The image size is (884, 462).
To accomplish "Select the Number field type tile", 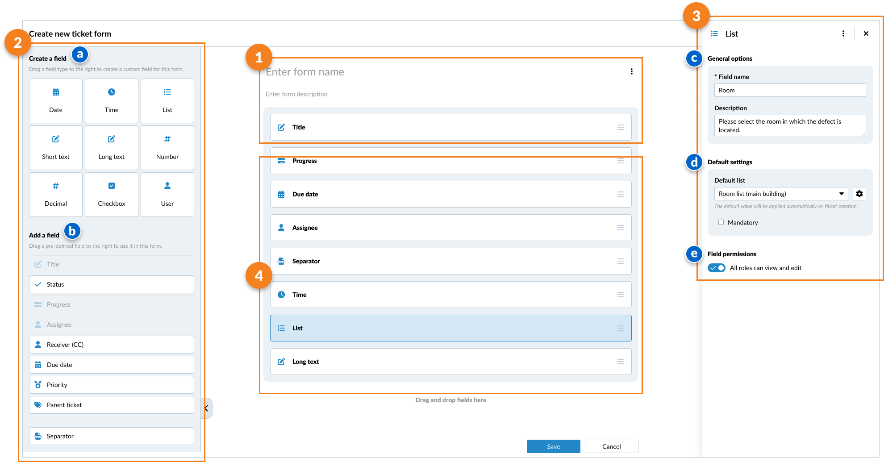I will [x=167, y=148].
